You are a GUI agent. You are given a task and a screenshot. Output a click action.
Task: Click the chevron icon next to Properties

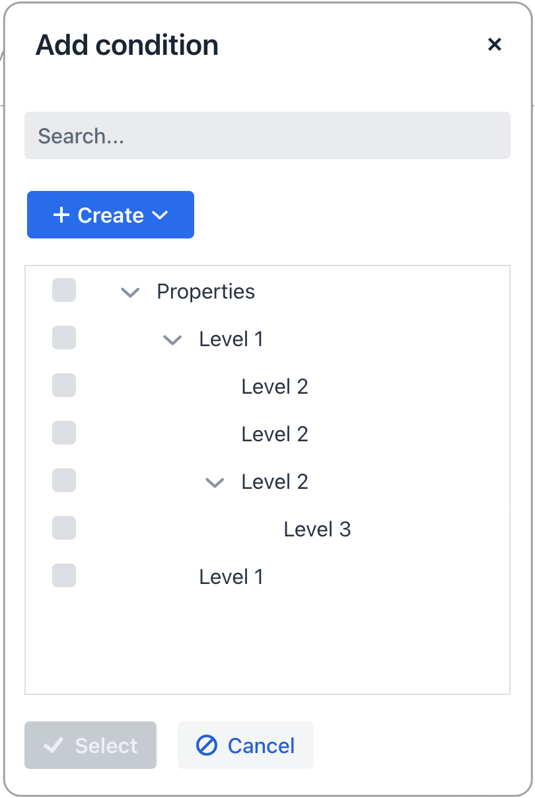[129, 293]
